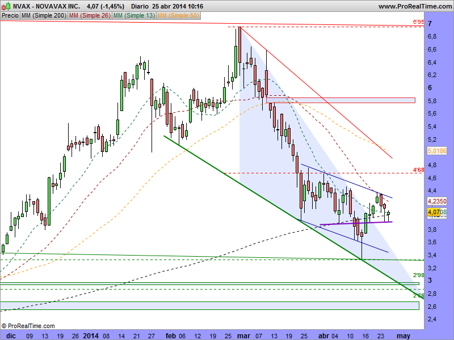Select the Precio indicator tab
The image size is (454, 340).
coord(10,16)
